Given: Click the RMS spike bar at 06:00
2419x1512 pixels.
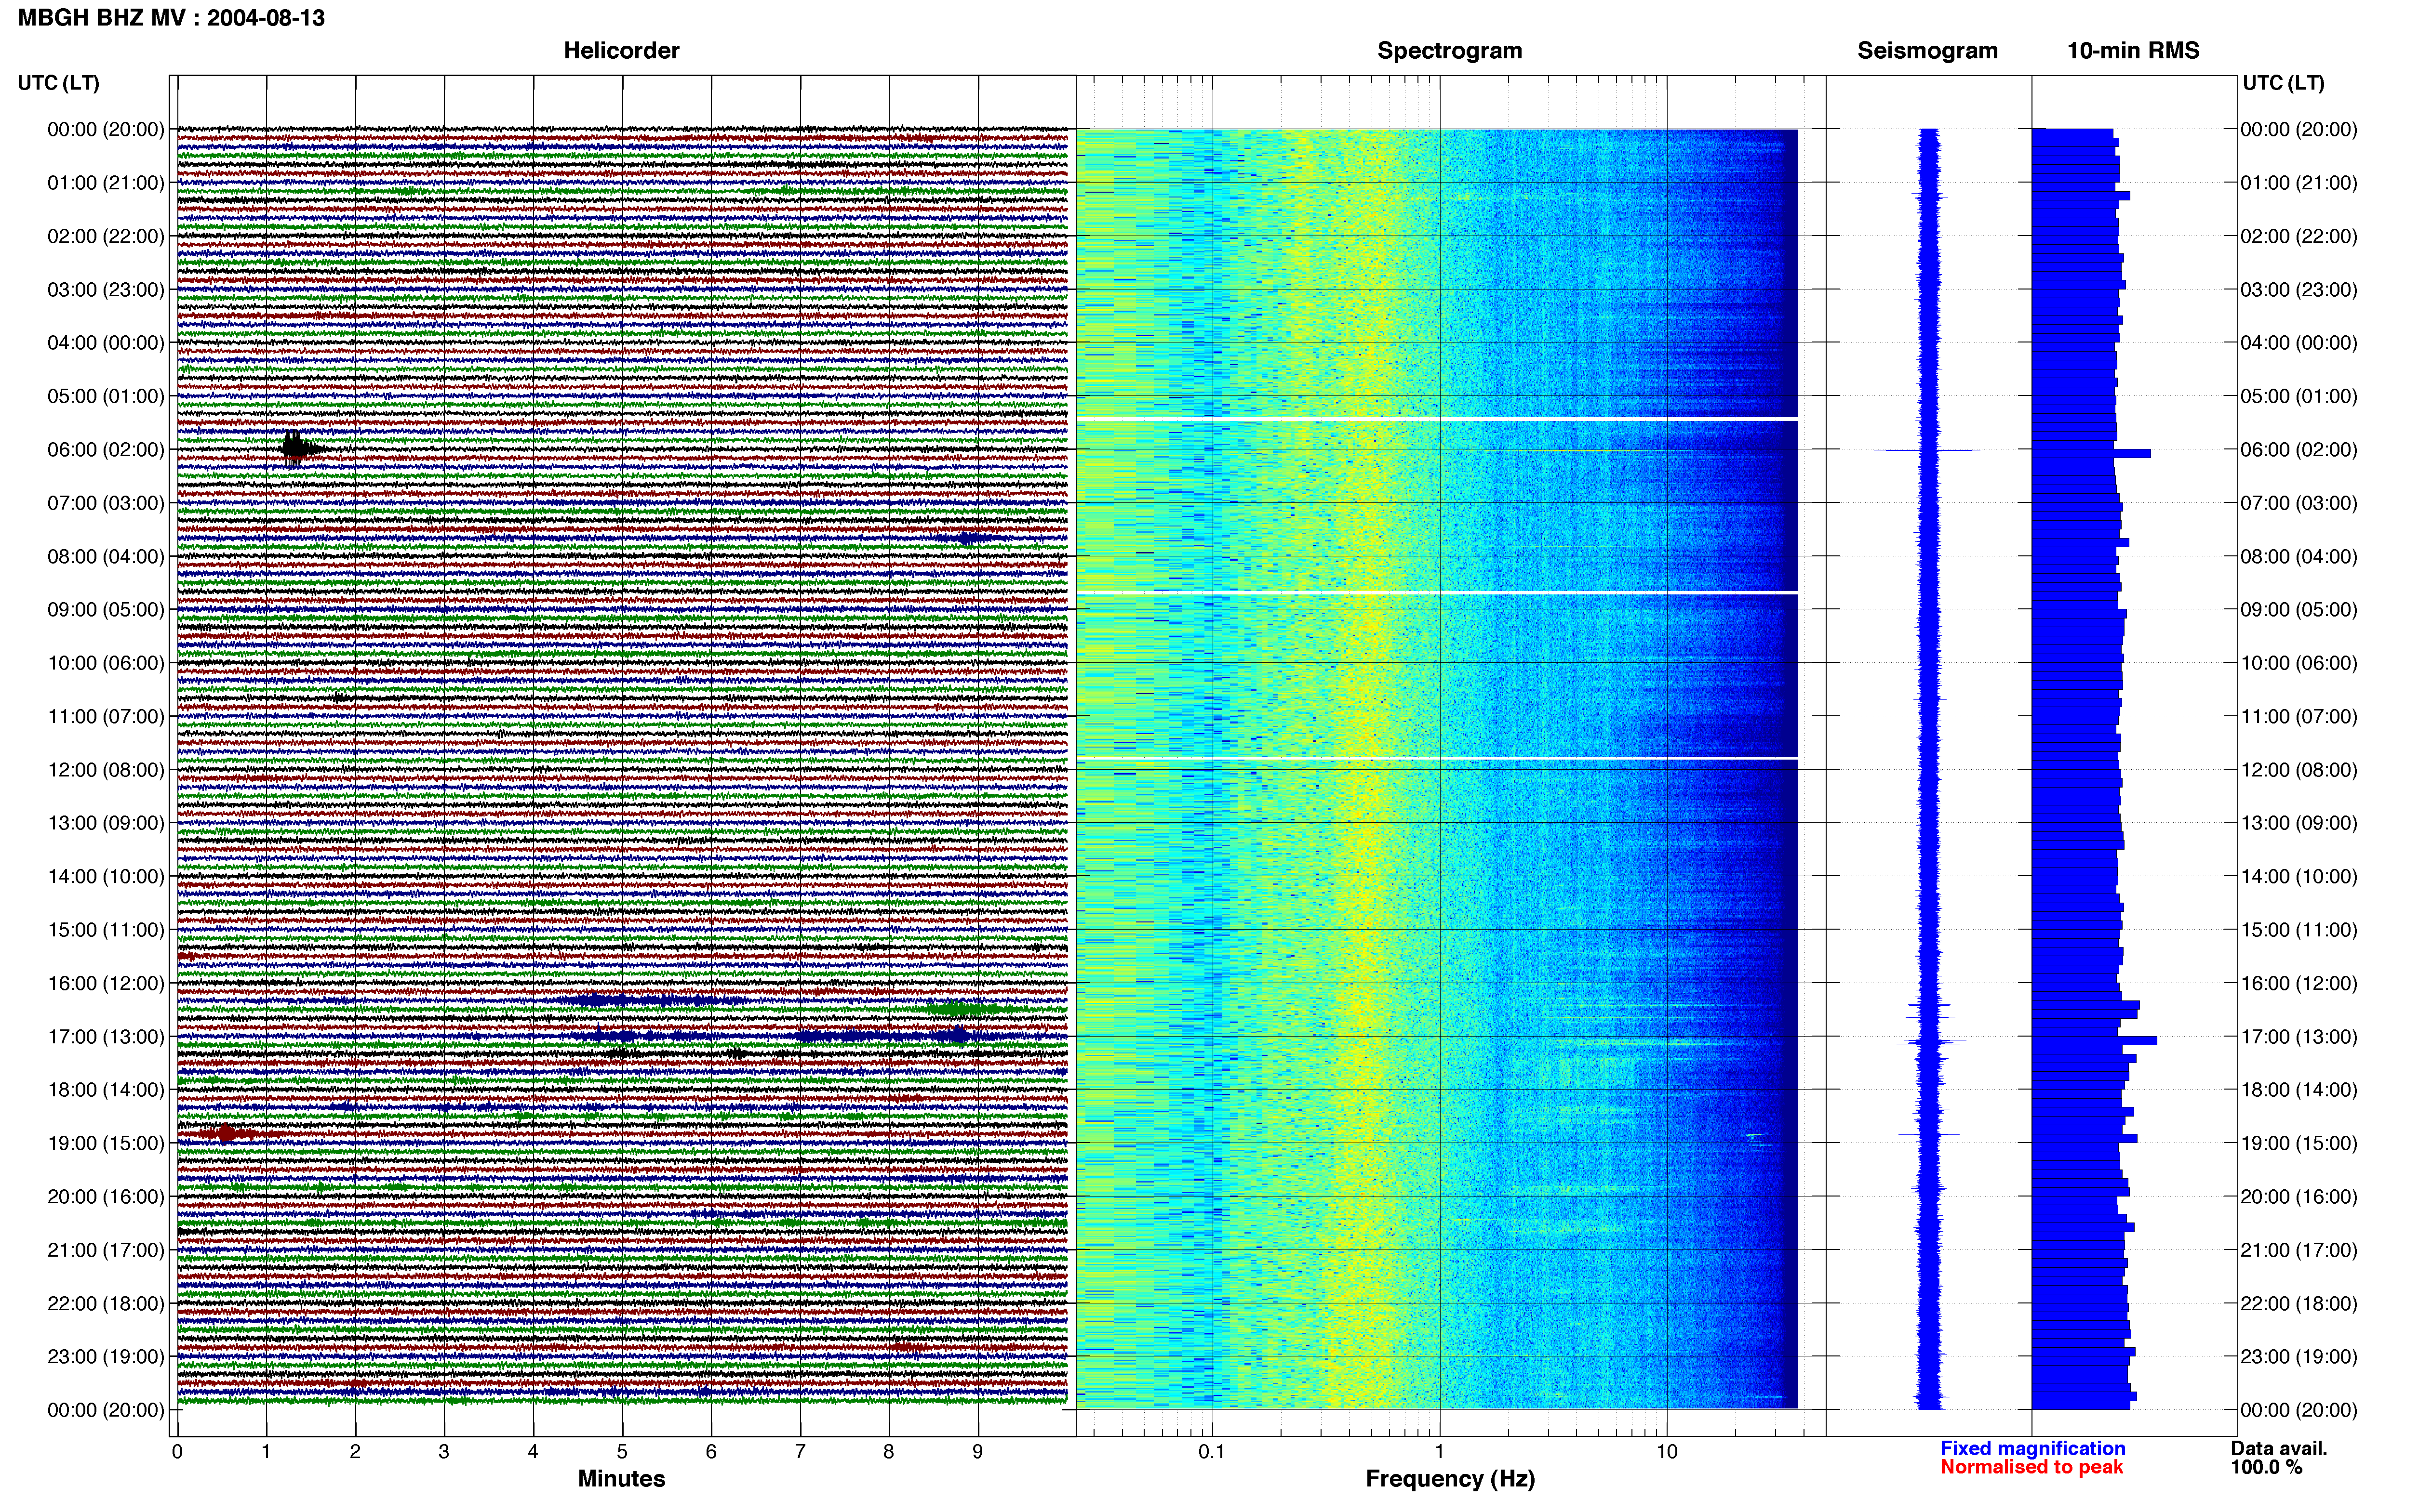Looking at the screenshot, I should (x=2091, y=454).
